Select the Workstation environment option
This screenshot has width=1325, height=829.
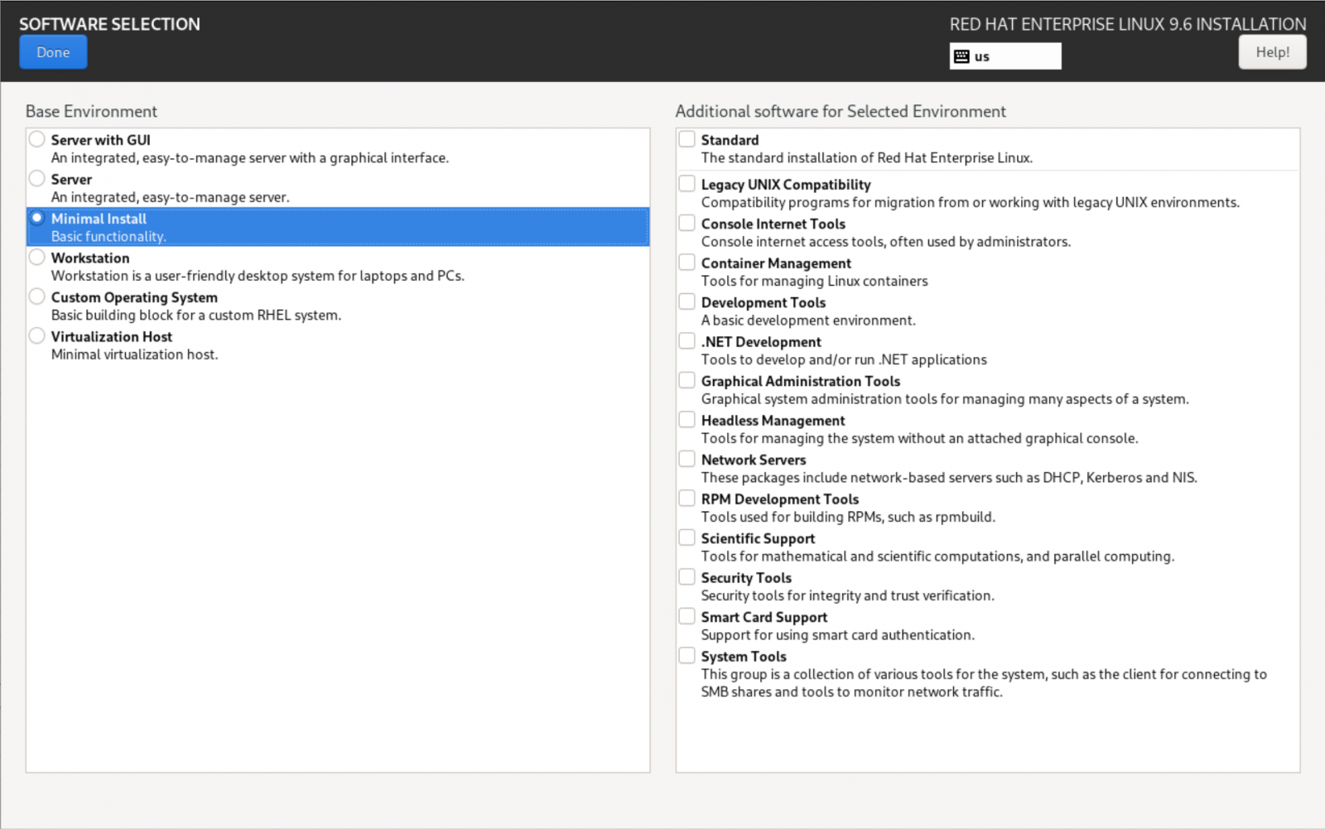[37, 258]
